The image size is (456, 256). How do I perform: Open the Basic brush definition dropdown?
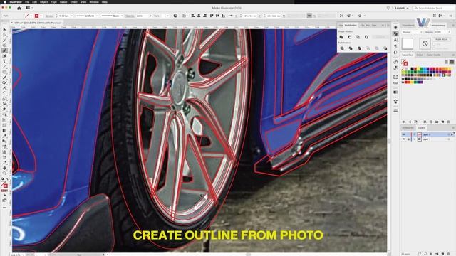coord(122,16)
